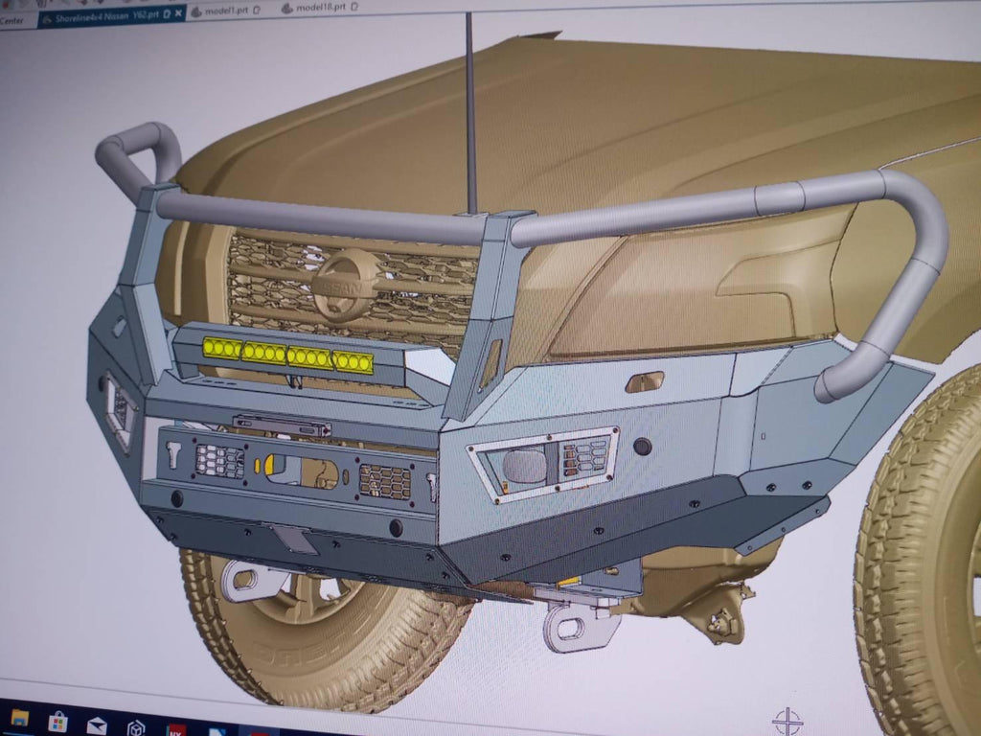Open the red NX taskbar icon
Screen dimensions: 981x736
176,730
